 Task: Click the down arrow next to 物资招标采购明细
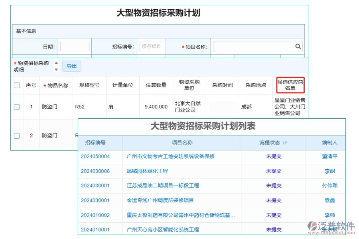pos(56,69)
